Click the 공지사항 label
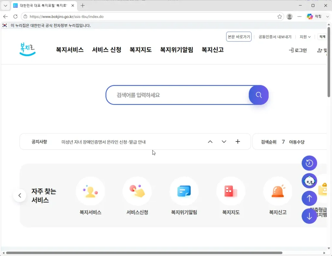332x256 pixels. pyautogui.click(x=39, y=142)
